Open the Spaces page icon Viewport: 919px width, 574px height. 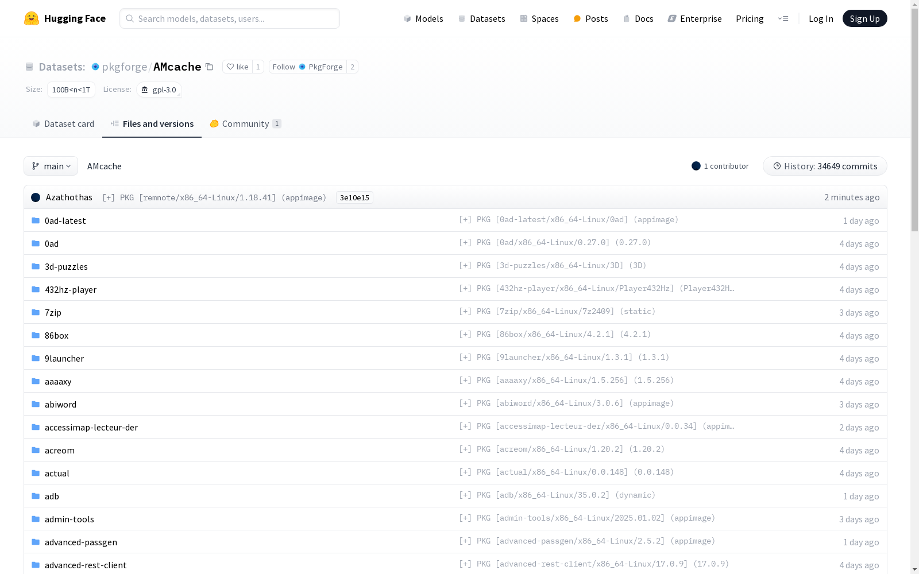pos(524,19)
